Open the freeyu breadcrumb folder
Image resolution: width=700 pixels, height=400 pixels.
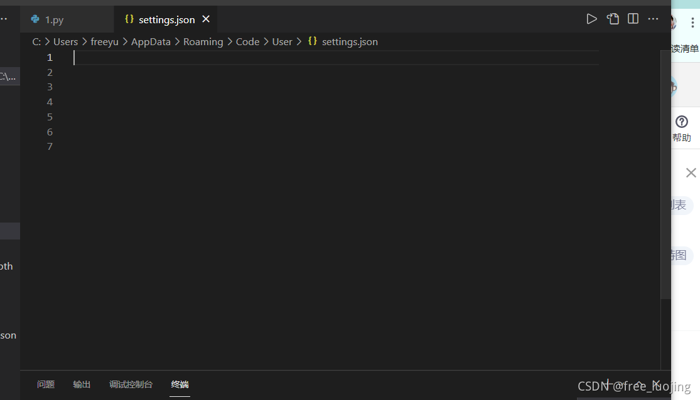[x=104, y=42]
